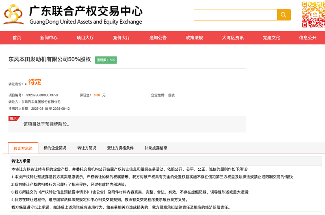The image size is (325, 215).
Task: Switch to 转让方承诺 tab
Action: pos(23,148)
